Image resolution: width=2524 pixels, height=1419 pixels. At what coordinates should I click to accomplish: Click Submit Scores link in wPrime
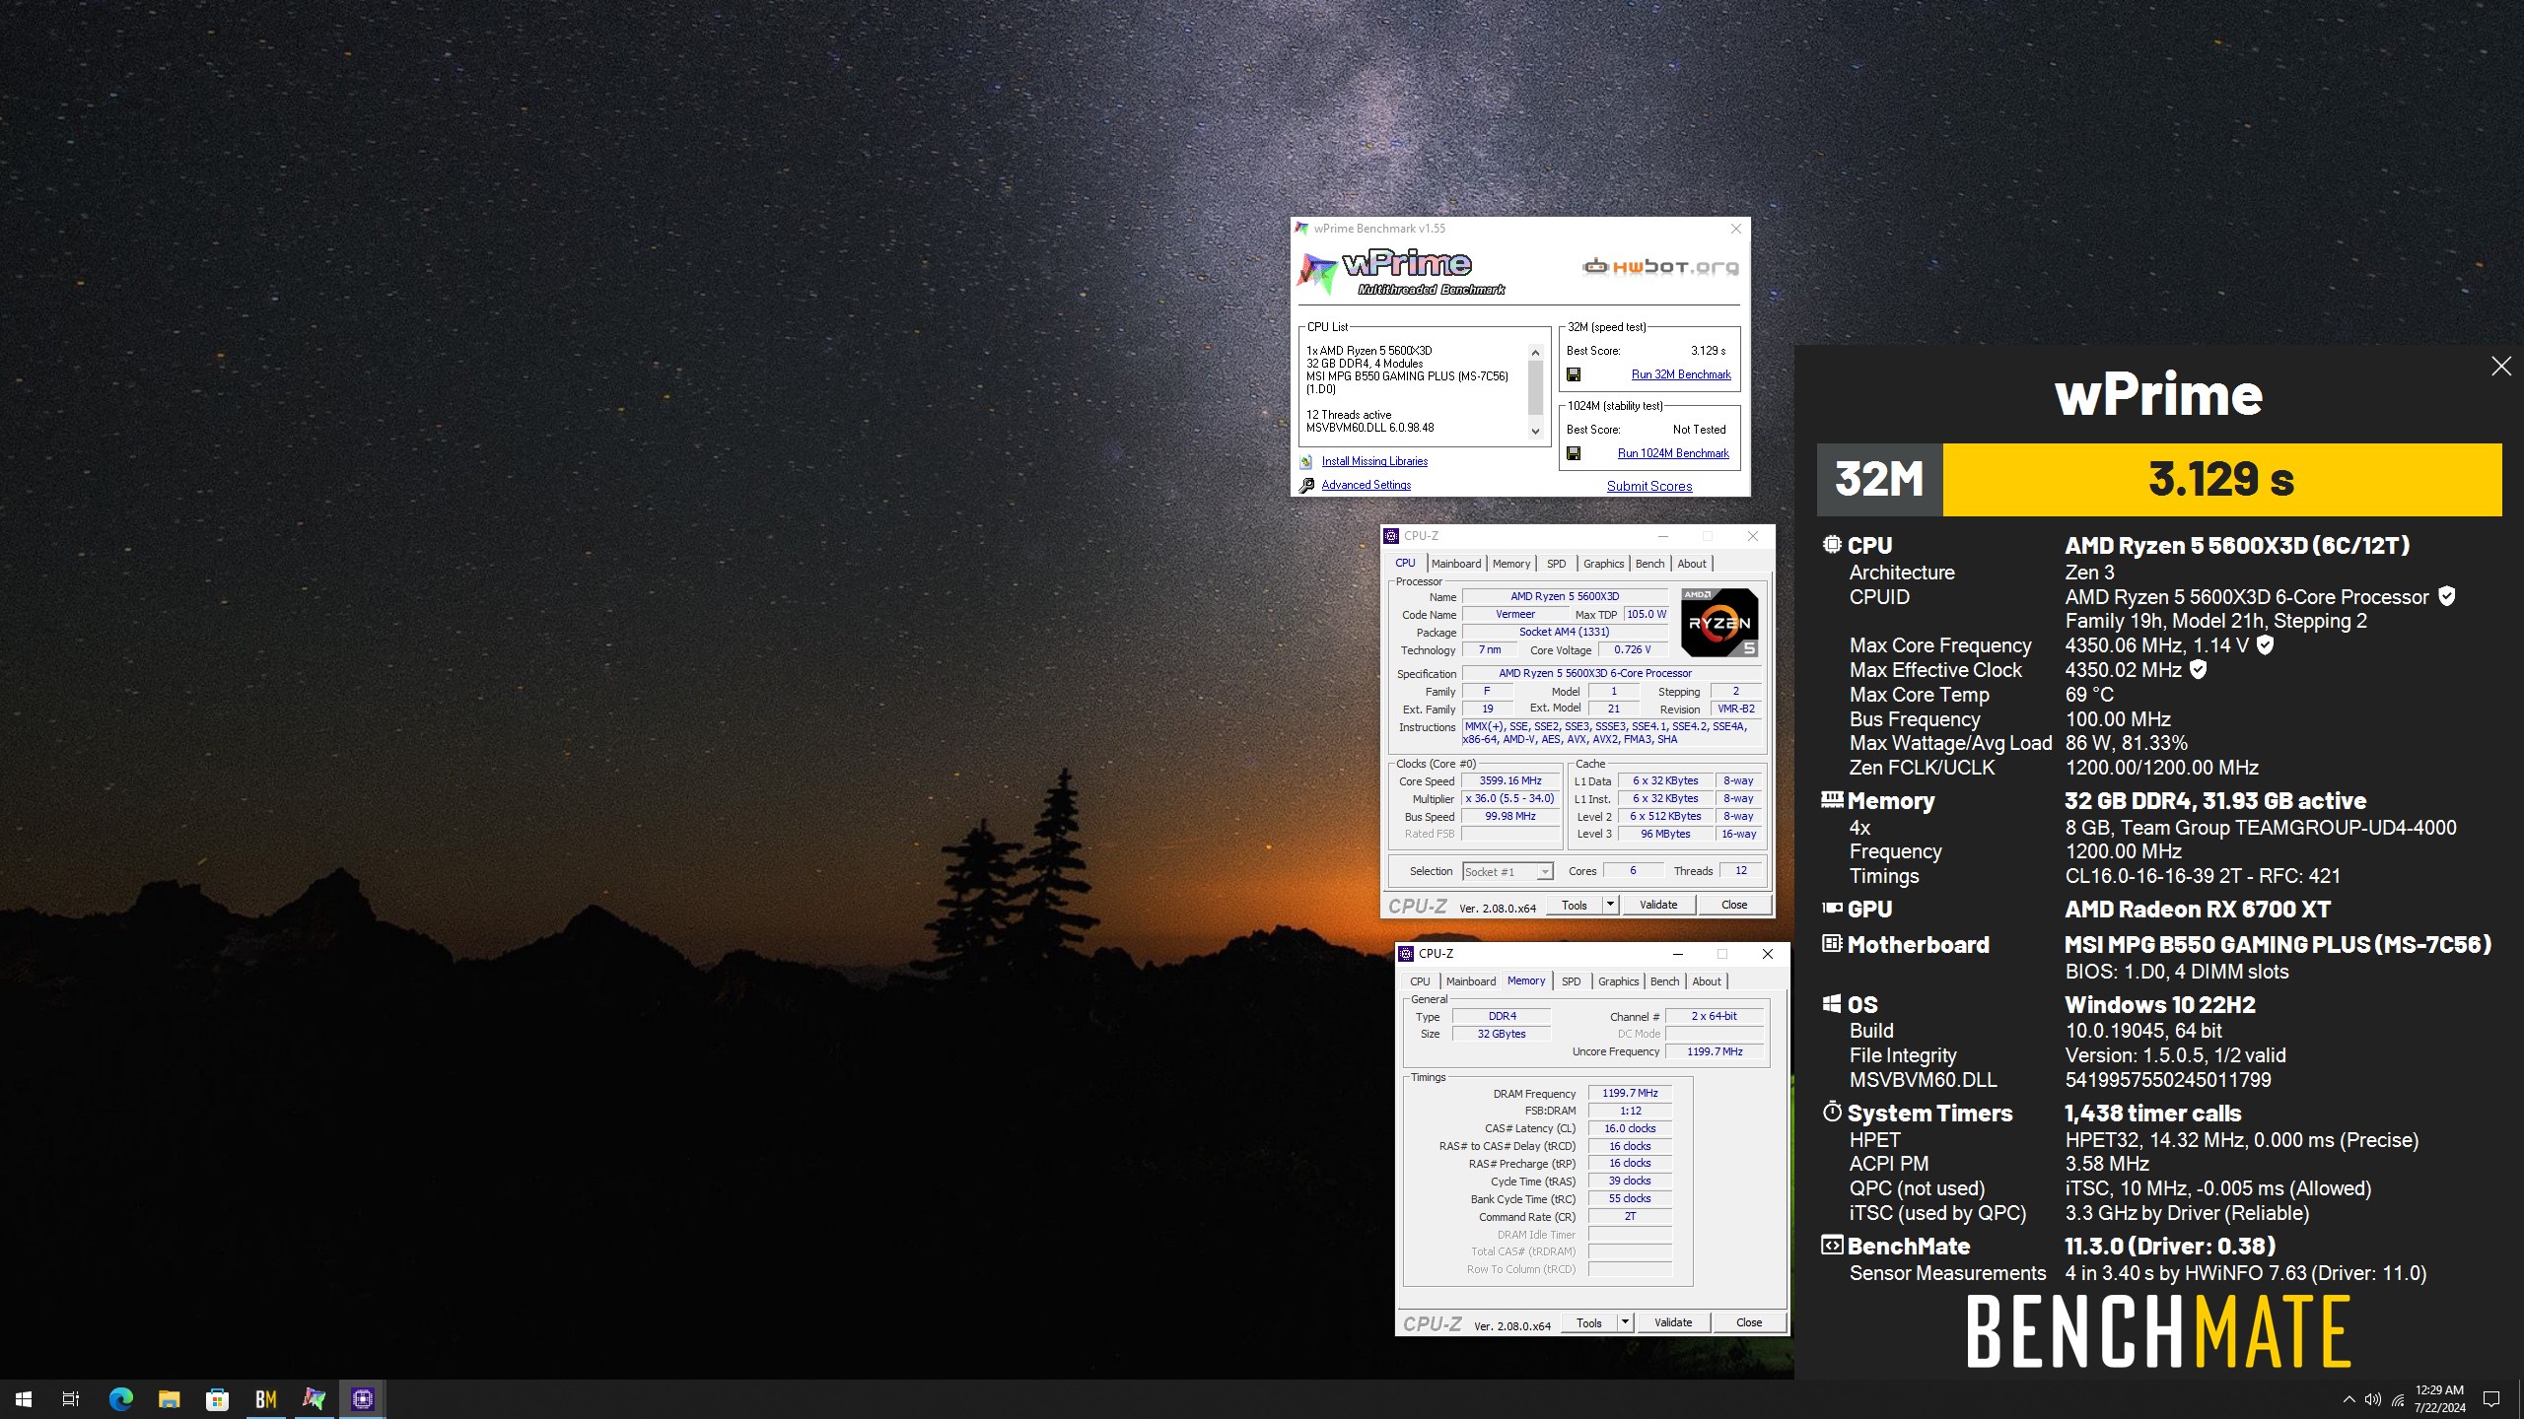coord(1649,486)
